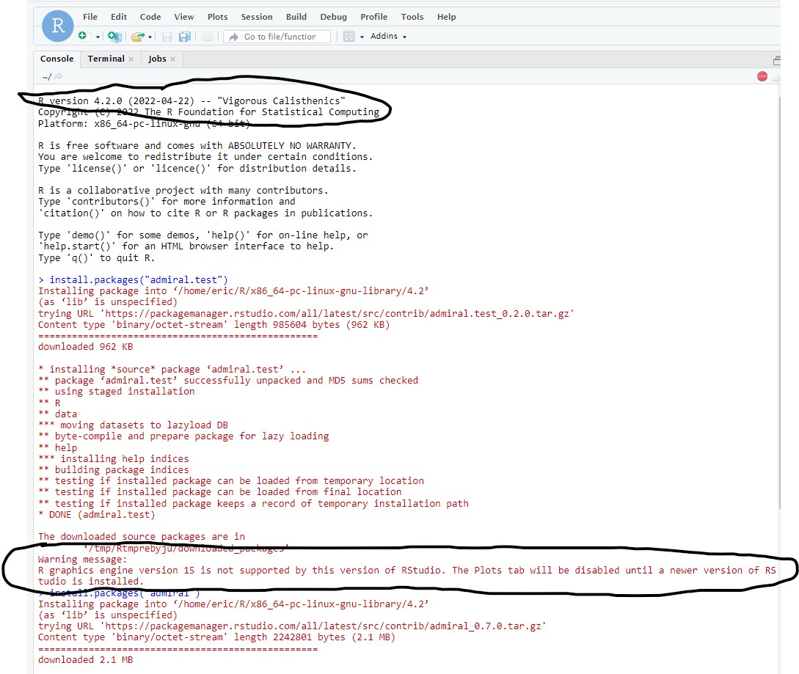Open a new R script file

[82, 36]
